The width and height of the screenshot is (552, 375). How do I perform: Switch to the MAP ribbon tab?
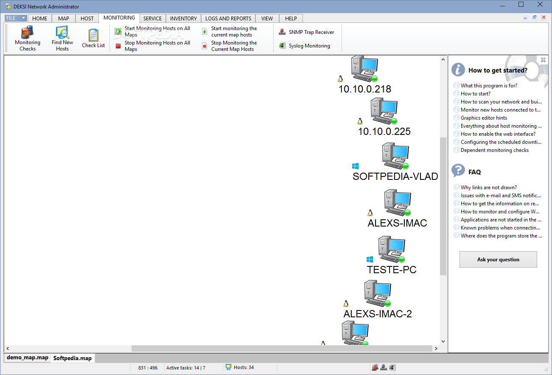point(64,18)
